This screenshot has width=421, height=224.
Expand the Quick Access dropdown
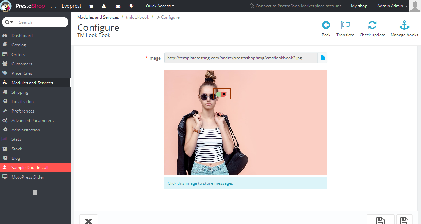[x=160, y=6]
